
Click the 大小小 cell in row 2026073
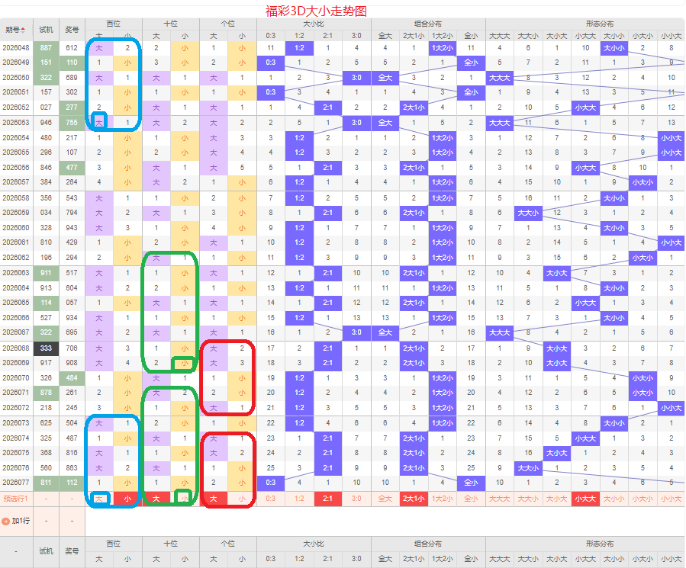614,423
